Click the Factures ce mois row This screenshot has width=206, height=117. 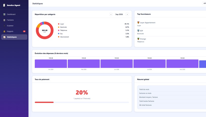(173, 93)
